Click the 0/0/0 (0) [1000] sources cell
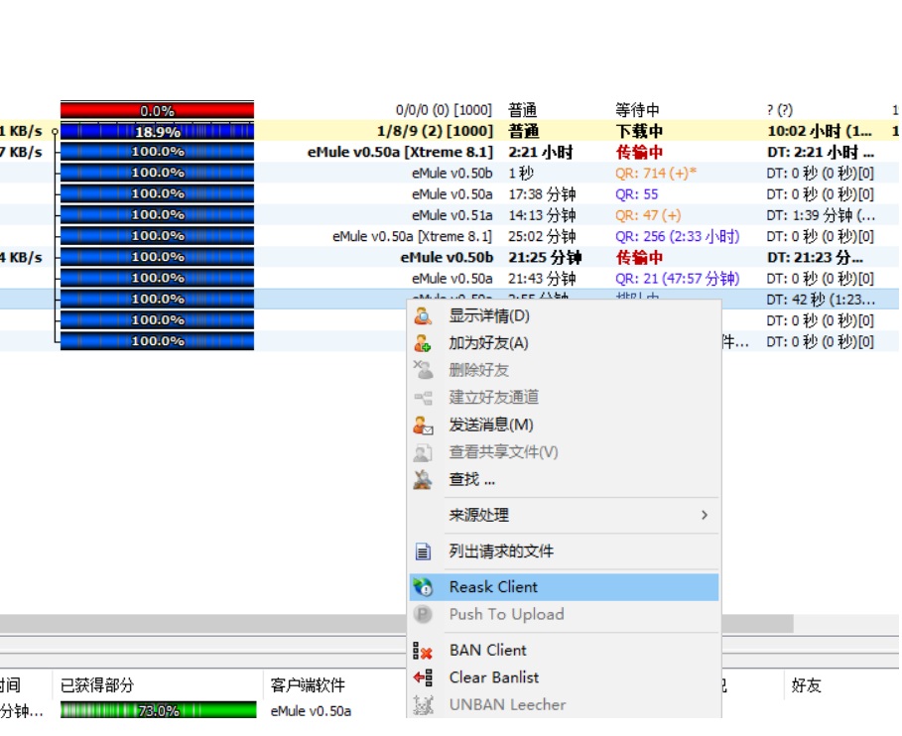The width and height of the screenshot is (902, 736). coord(444,110)
